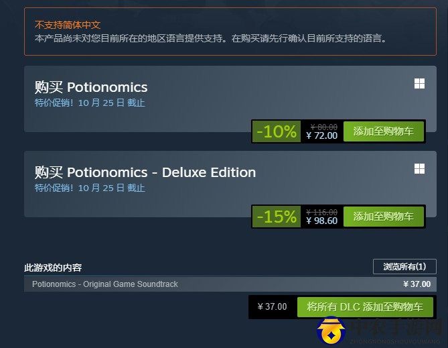
Task: Click the ¥37.00 DLC total price
Action: (272, 307)
